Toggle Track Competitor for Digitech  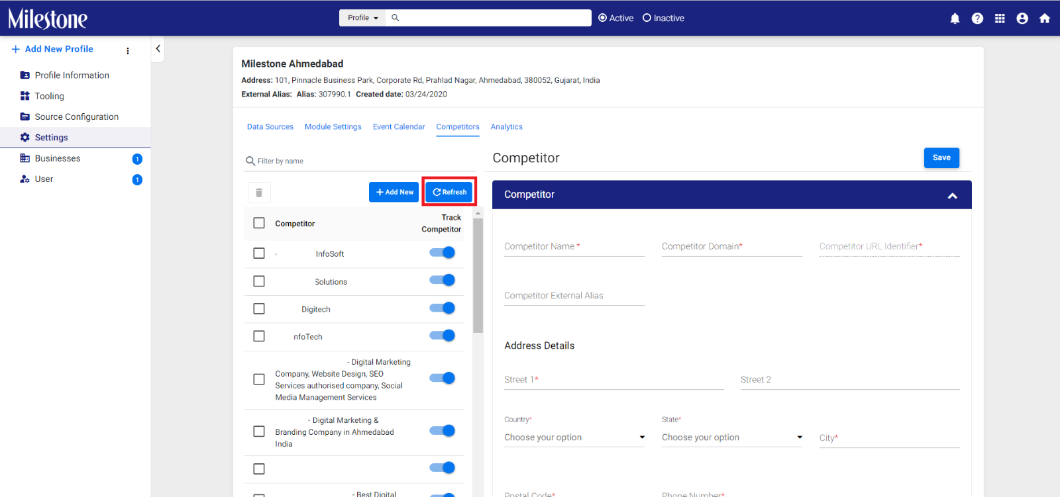[443, 308]
